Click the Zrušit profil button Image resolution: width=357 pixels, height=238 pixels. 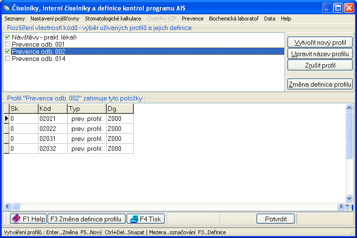click(320, 65)
